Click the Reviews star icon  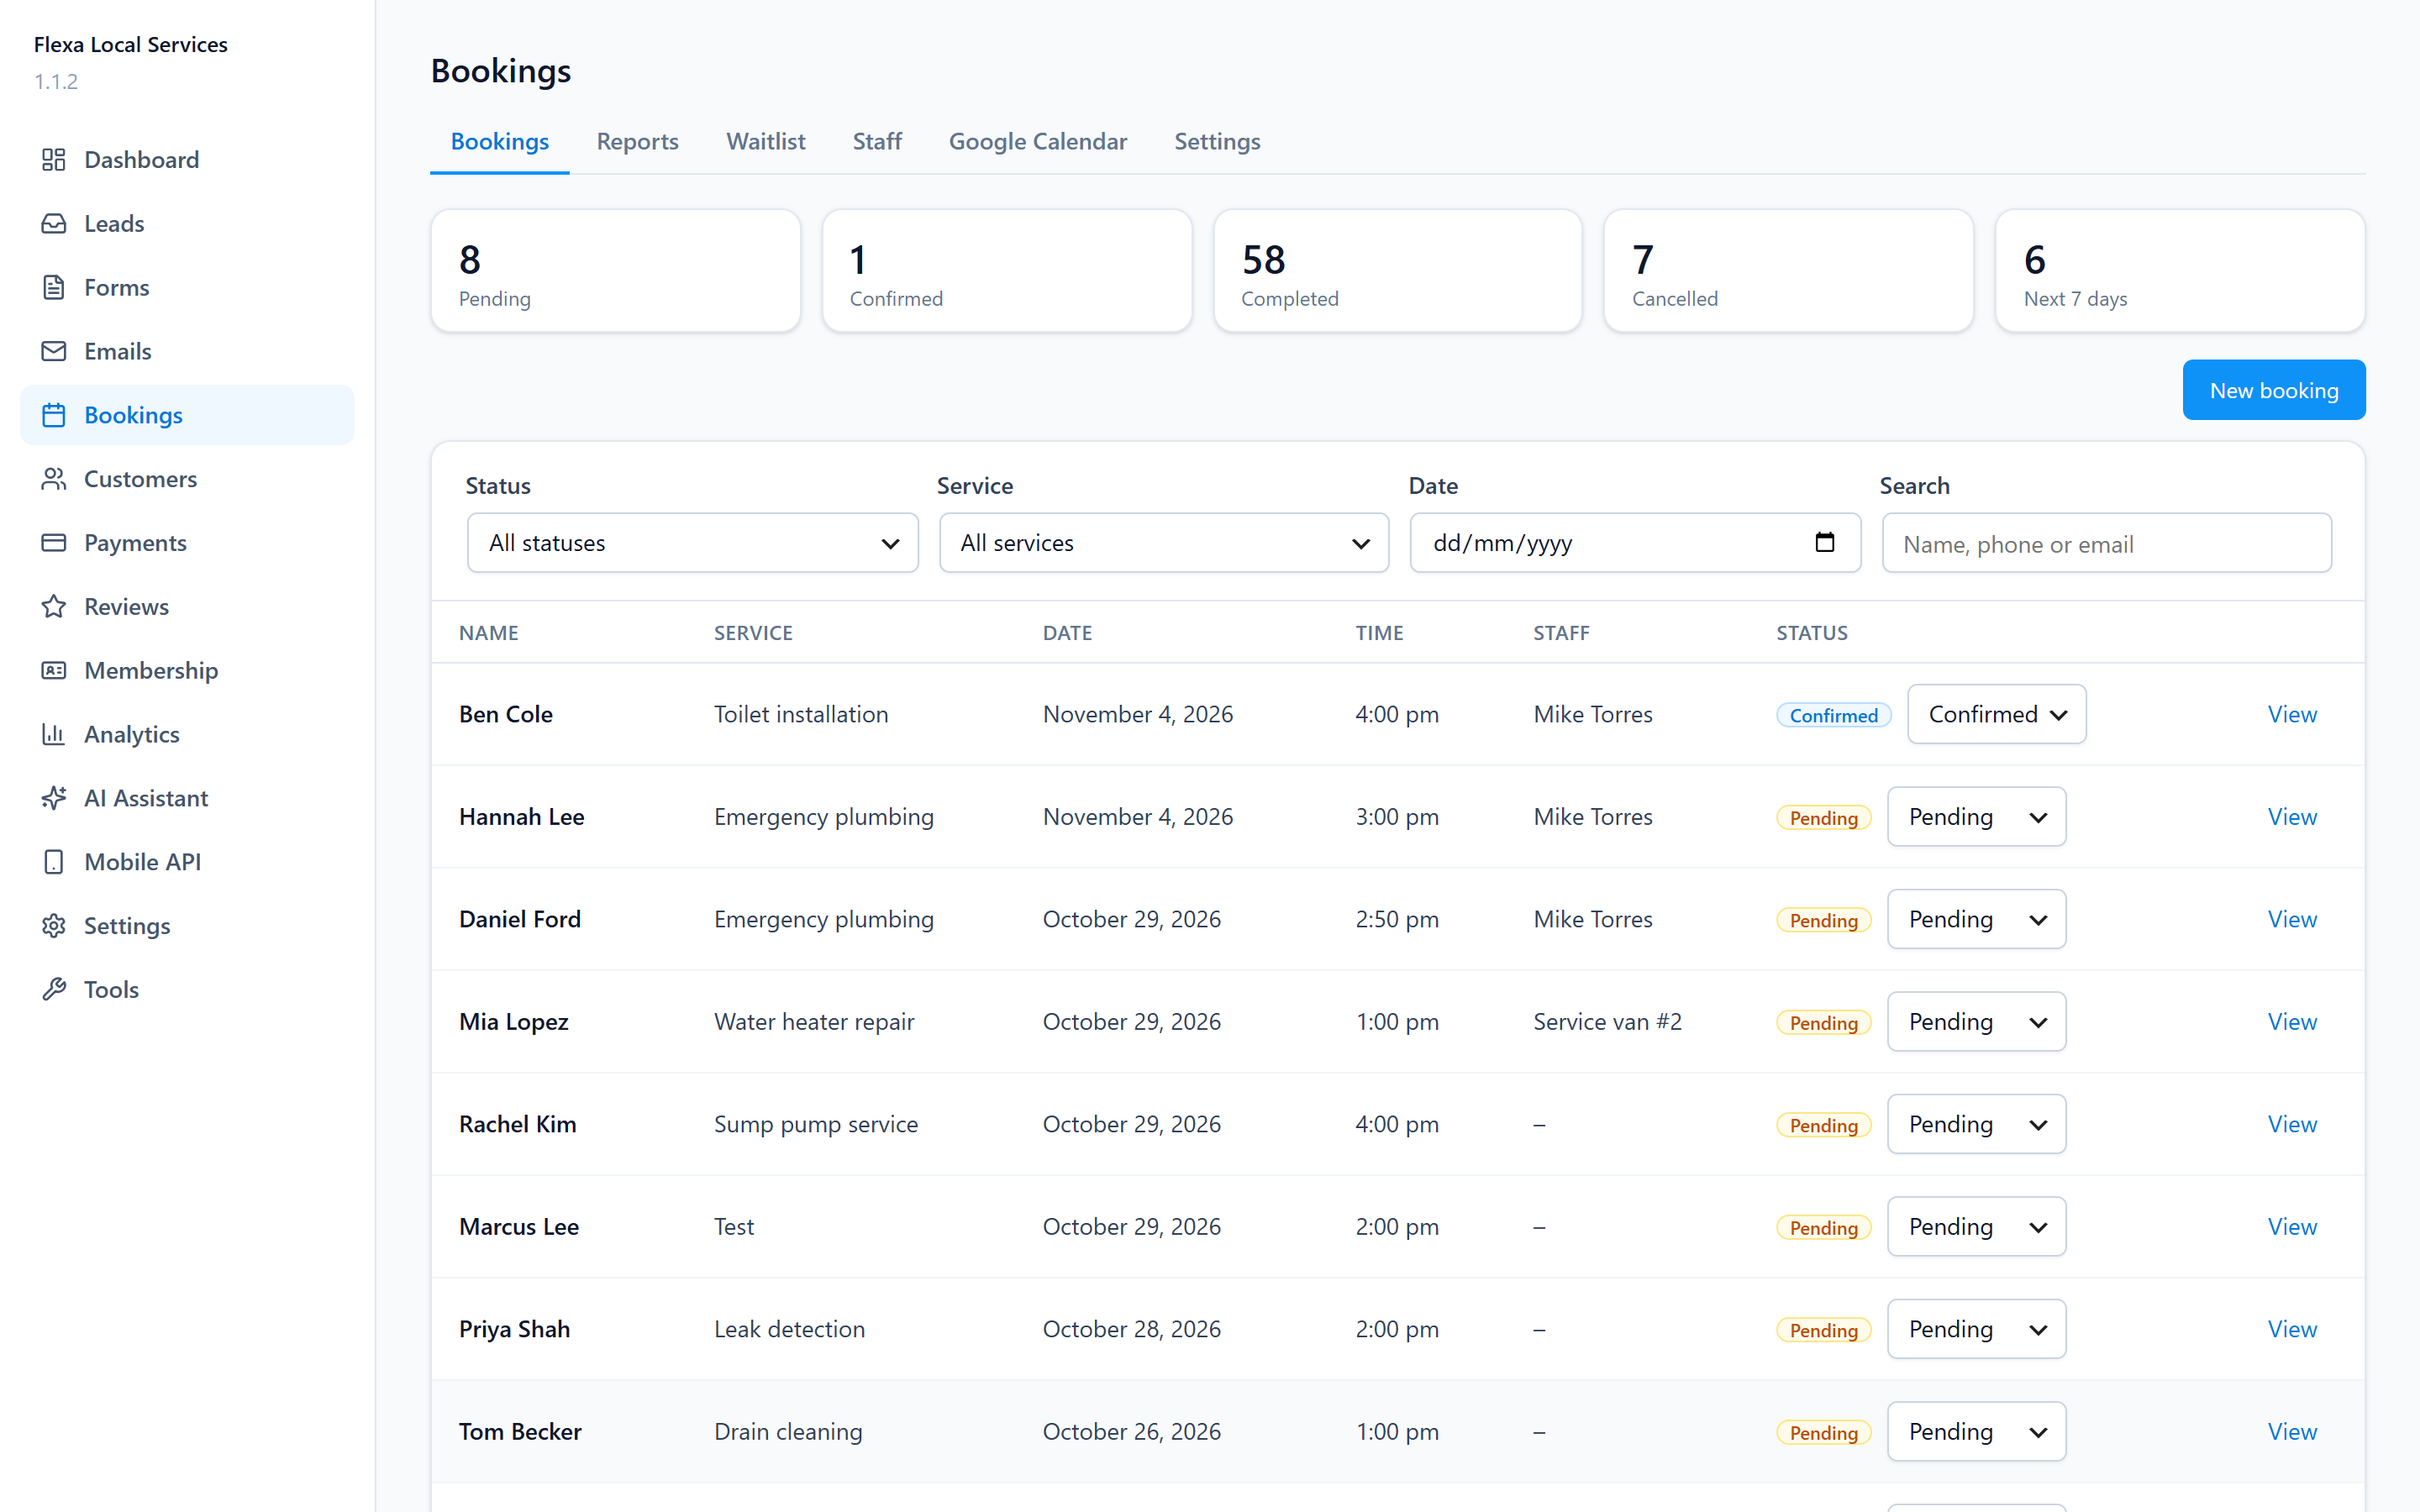tap(54, 607)
